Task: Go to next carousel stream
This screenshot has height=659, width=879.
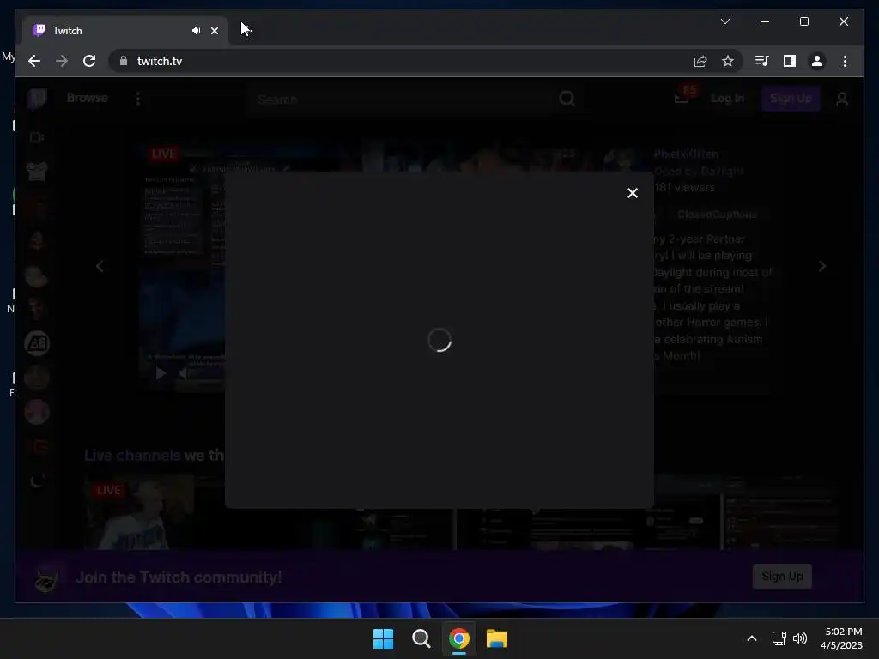Action: coord(821,266)
